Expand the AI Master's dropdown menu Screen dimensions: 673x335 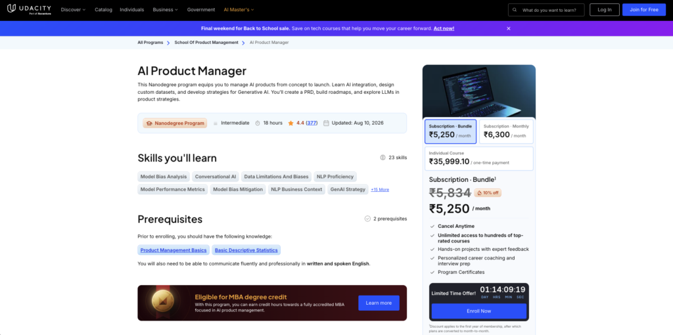point(239,9)
